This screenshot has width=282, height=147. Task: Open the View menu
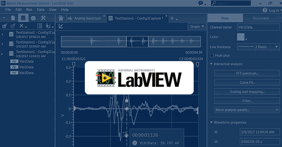(x=53, y=10)
